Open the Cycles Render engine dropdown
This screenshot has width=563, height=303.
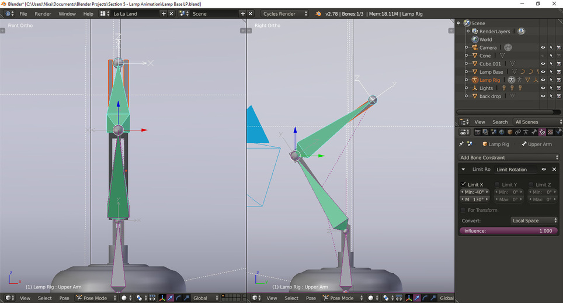pyautogui.click(x=285, y=13)
